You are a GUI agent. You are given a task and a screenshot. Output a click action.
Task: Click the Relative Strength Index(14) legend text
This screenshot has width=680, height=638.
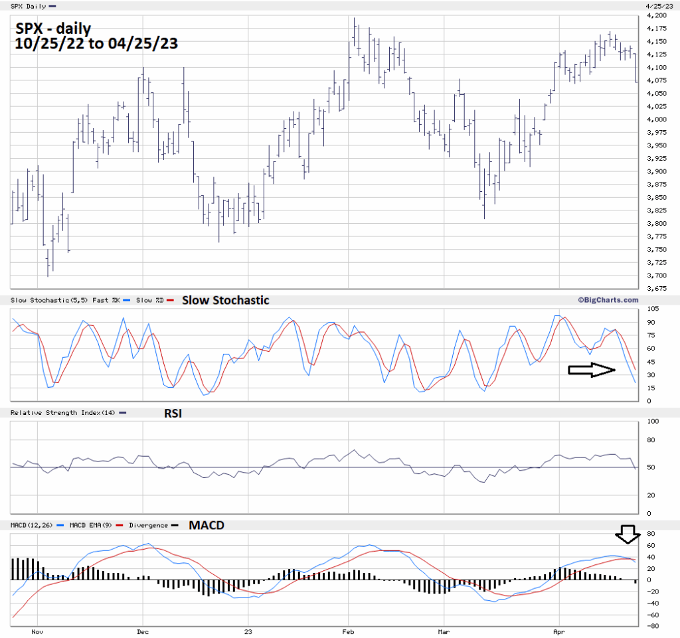(63, 413)
